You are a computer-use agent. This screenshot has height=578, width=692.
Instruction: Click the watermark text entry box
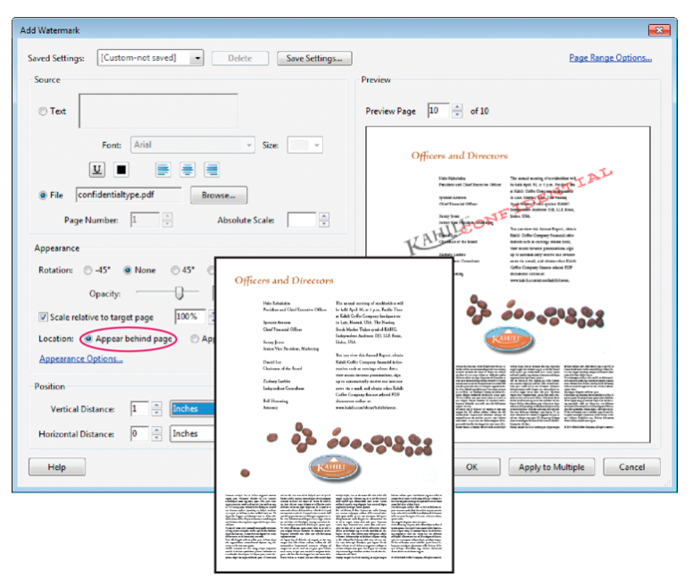click(158, 111)
